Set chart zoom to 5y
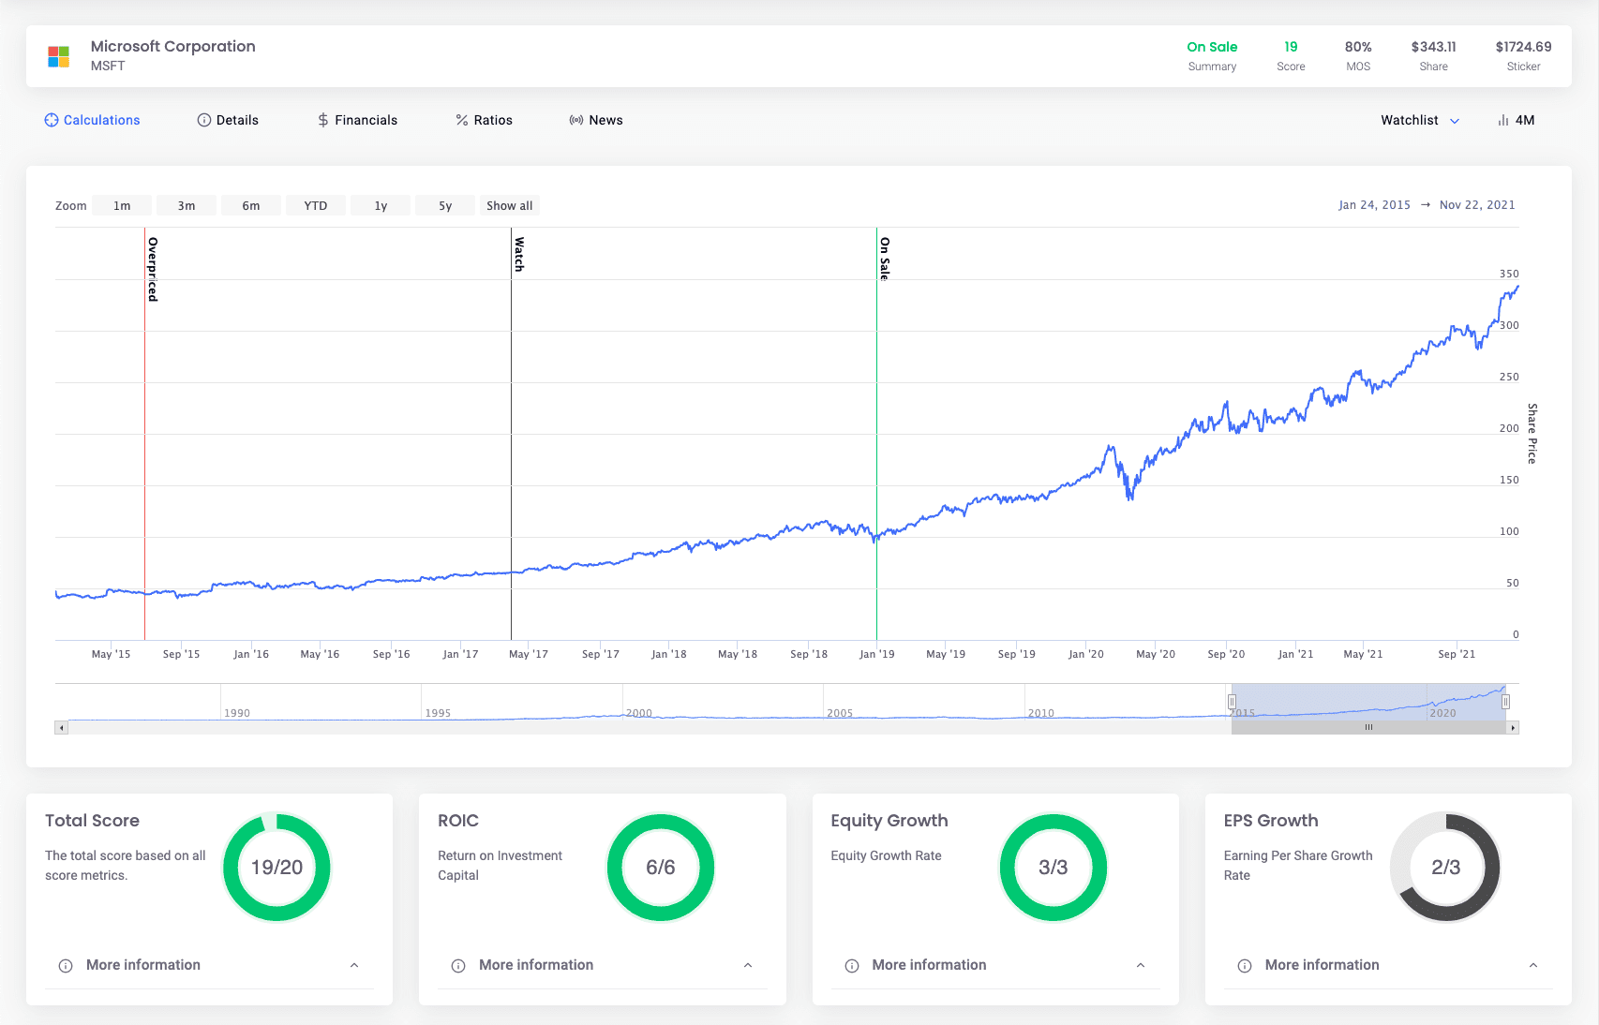This screenshot has height=1025, width=1599. tap(445, 205)
